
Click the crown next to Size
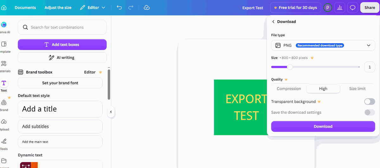[x=312, y=58]
